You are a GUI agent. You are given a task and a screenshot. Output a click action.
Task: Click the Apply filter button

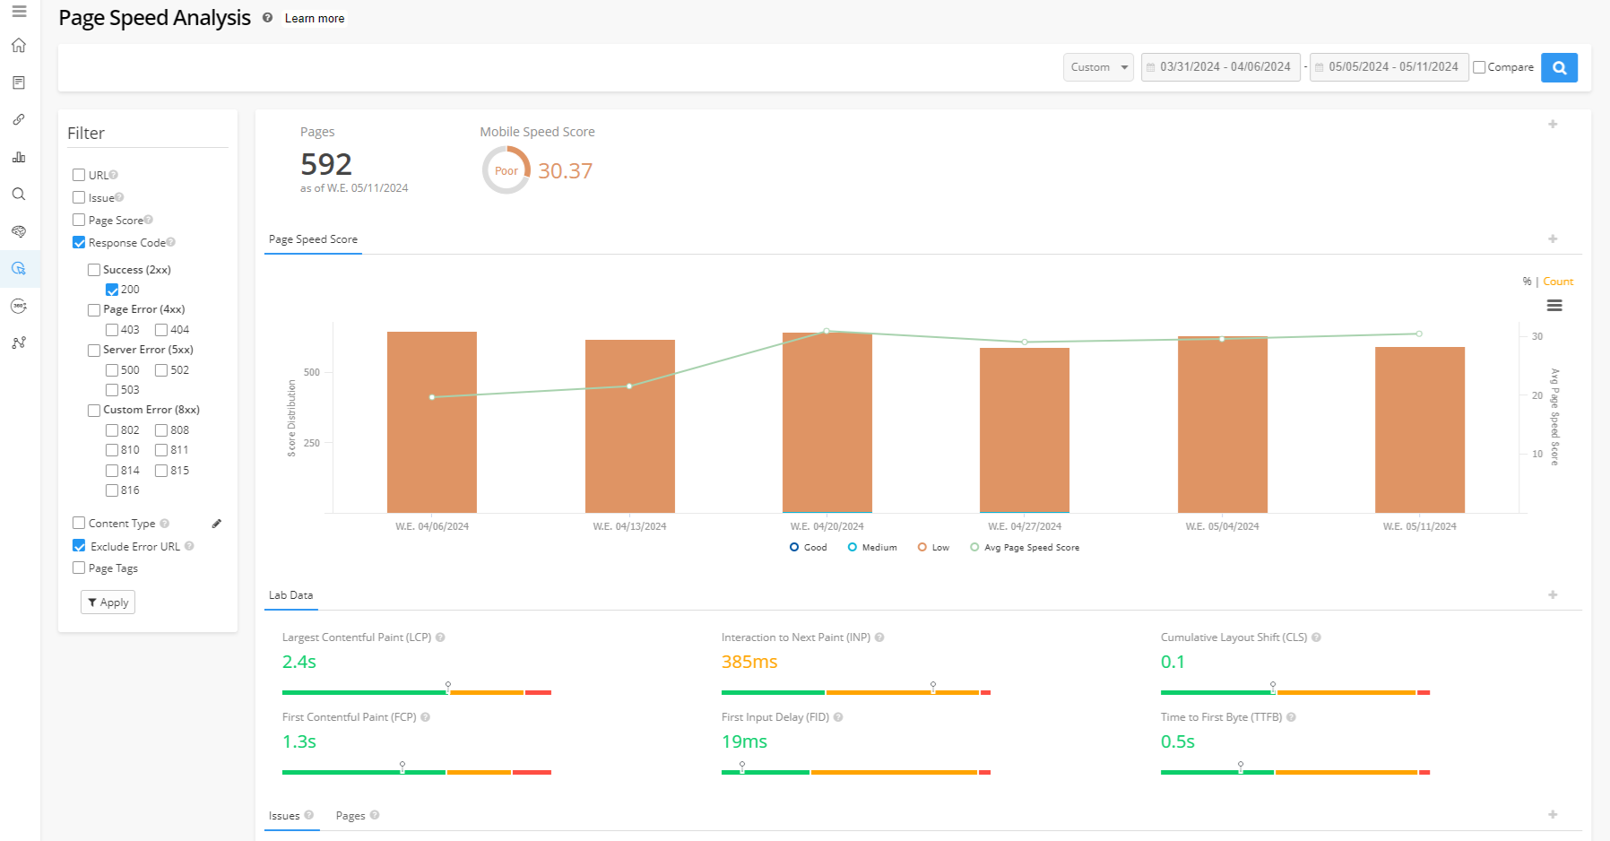[x=108, y=603]
